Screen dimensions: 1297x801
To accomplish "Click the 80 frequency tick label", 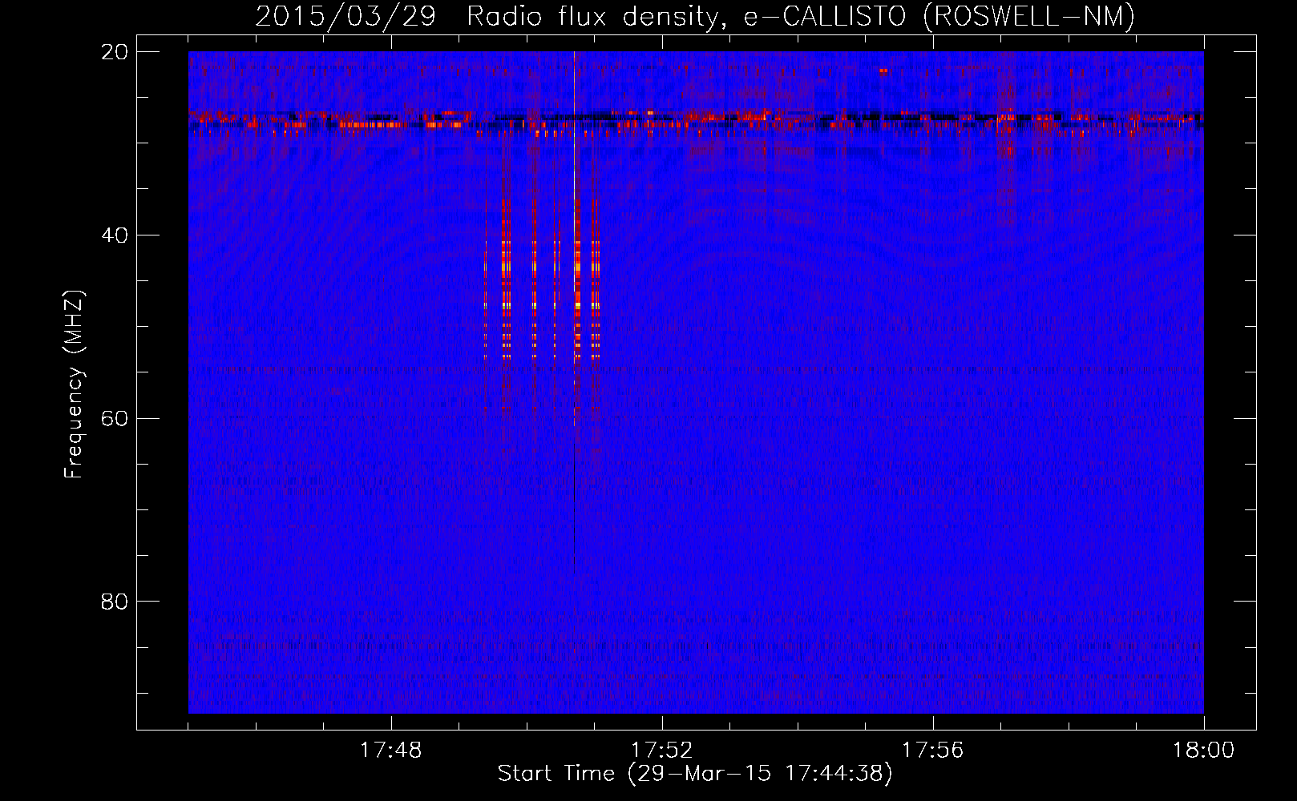I will (x=115, y=602).
